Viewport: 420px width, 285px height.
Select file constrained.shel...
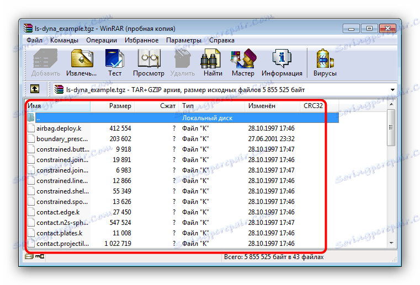point(63,191)
